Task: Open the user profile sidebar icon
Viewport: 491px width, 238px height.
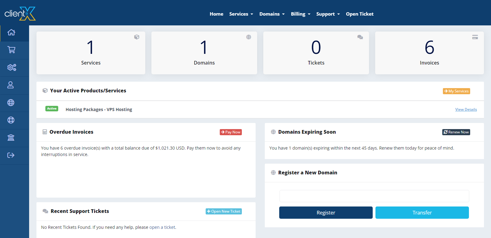Action: [x=11, y=85]
